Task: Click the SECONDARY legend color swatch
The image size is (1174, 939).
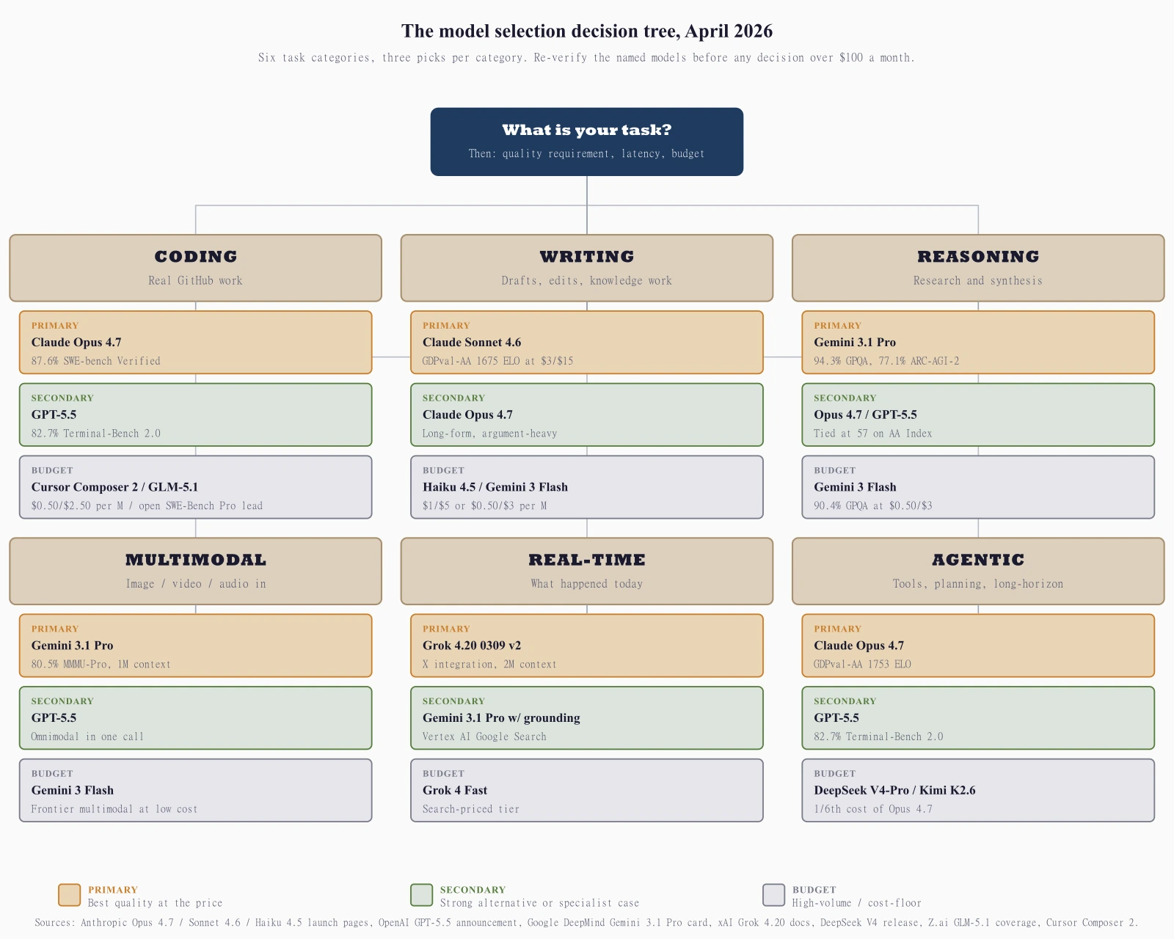Action: pos(422,895)
